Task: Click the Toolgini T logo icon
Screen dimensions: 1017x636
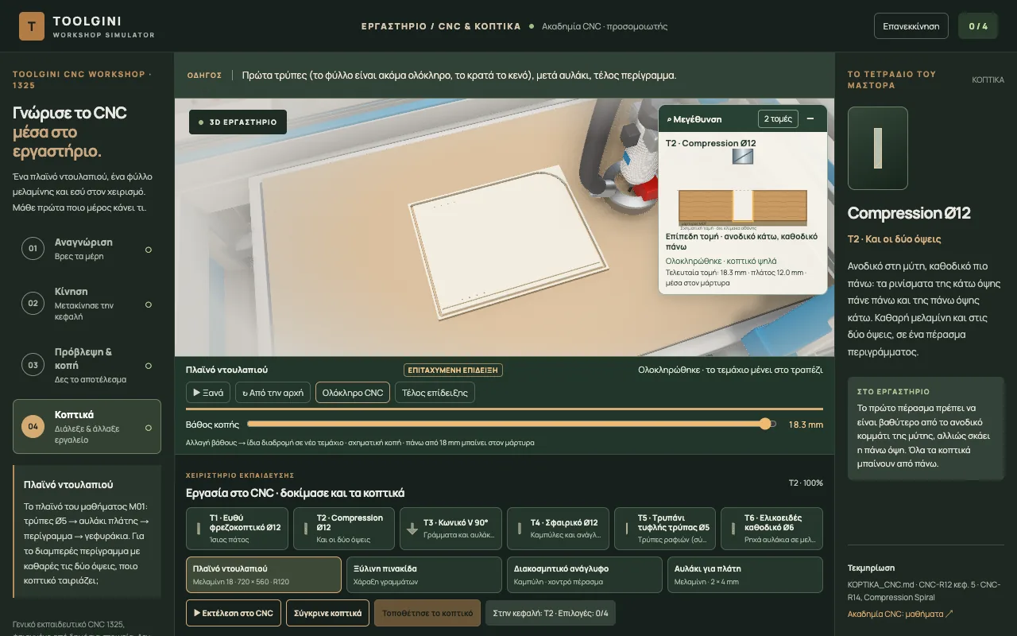Action: [32, 26]
